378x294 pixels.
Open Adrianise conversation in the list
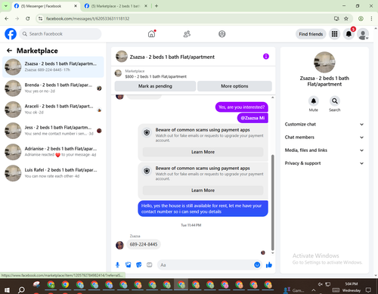pos(53,152)
